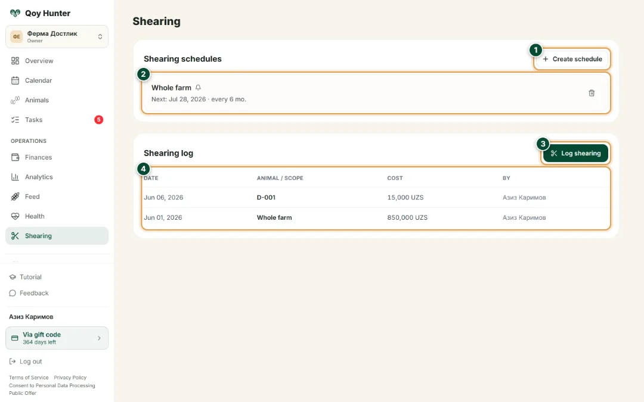
Task: Delete the Whole farm schedule via trash icon
Action: [592, 93]
